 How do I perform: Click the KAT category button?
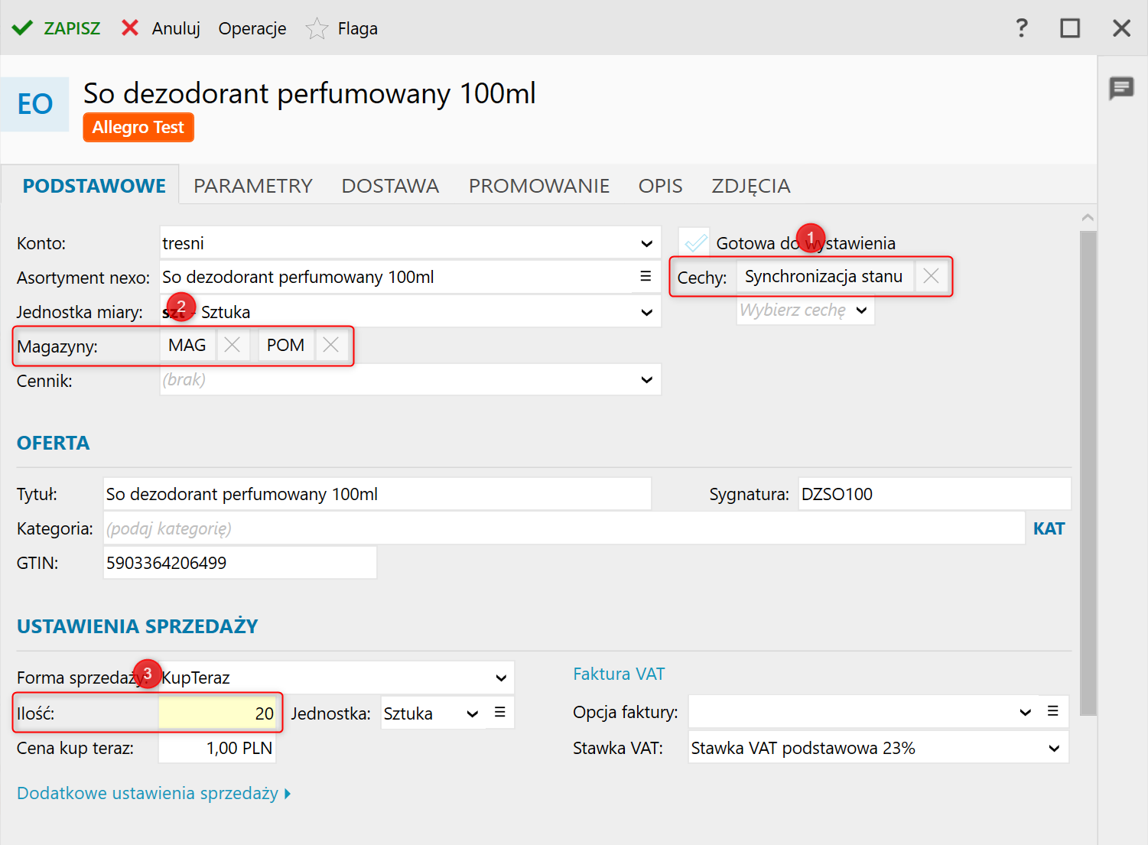(x=1049, y=529)
